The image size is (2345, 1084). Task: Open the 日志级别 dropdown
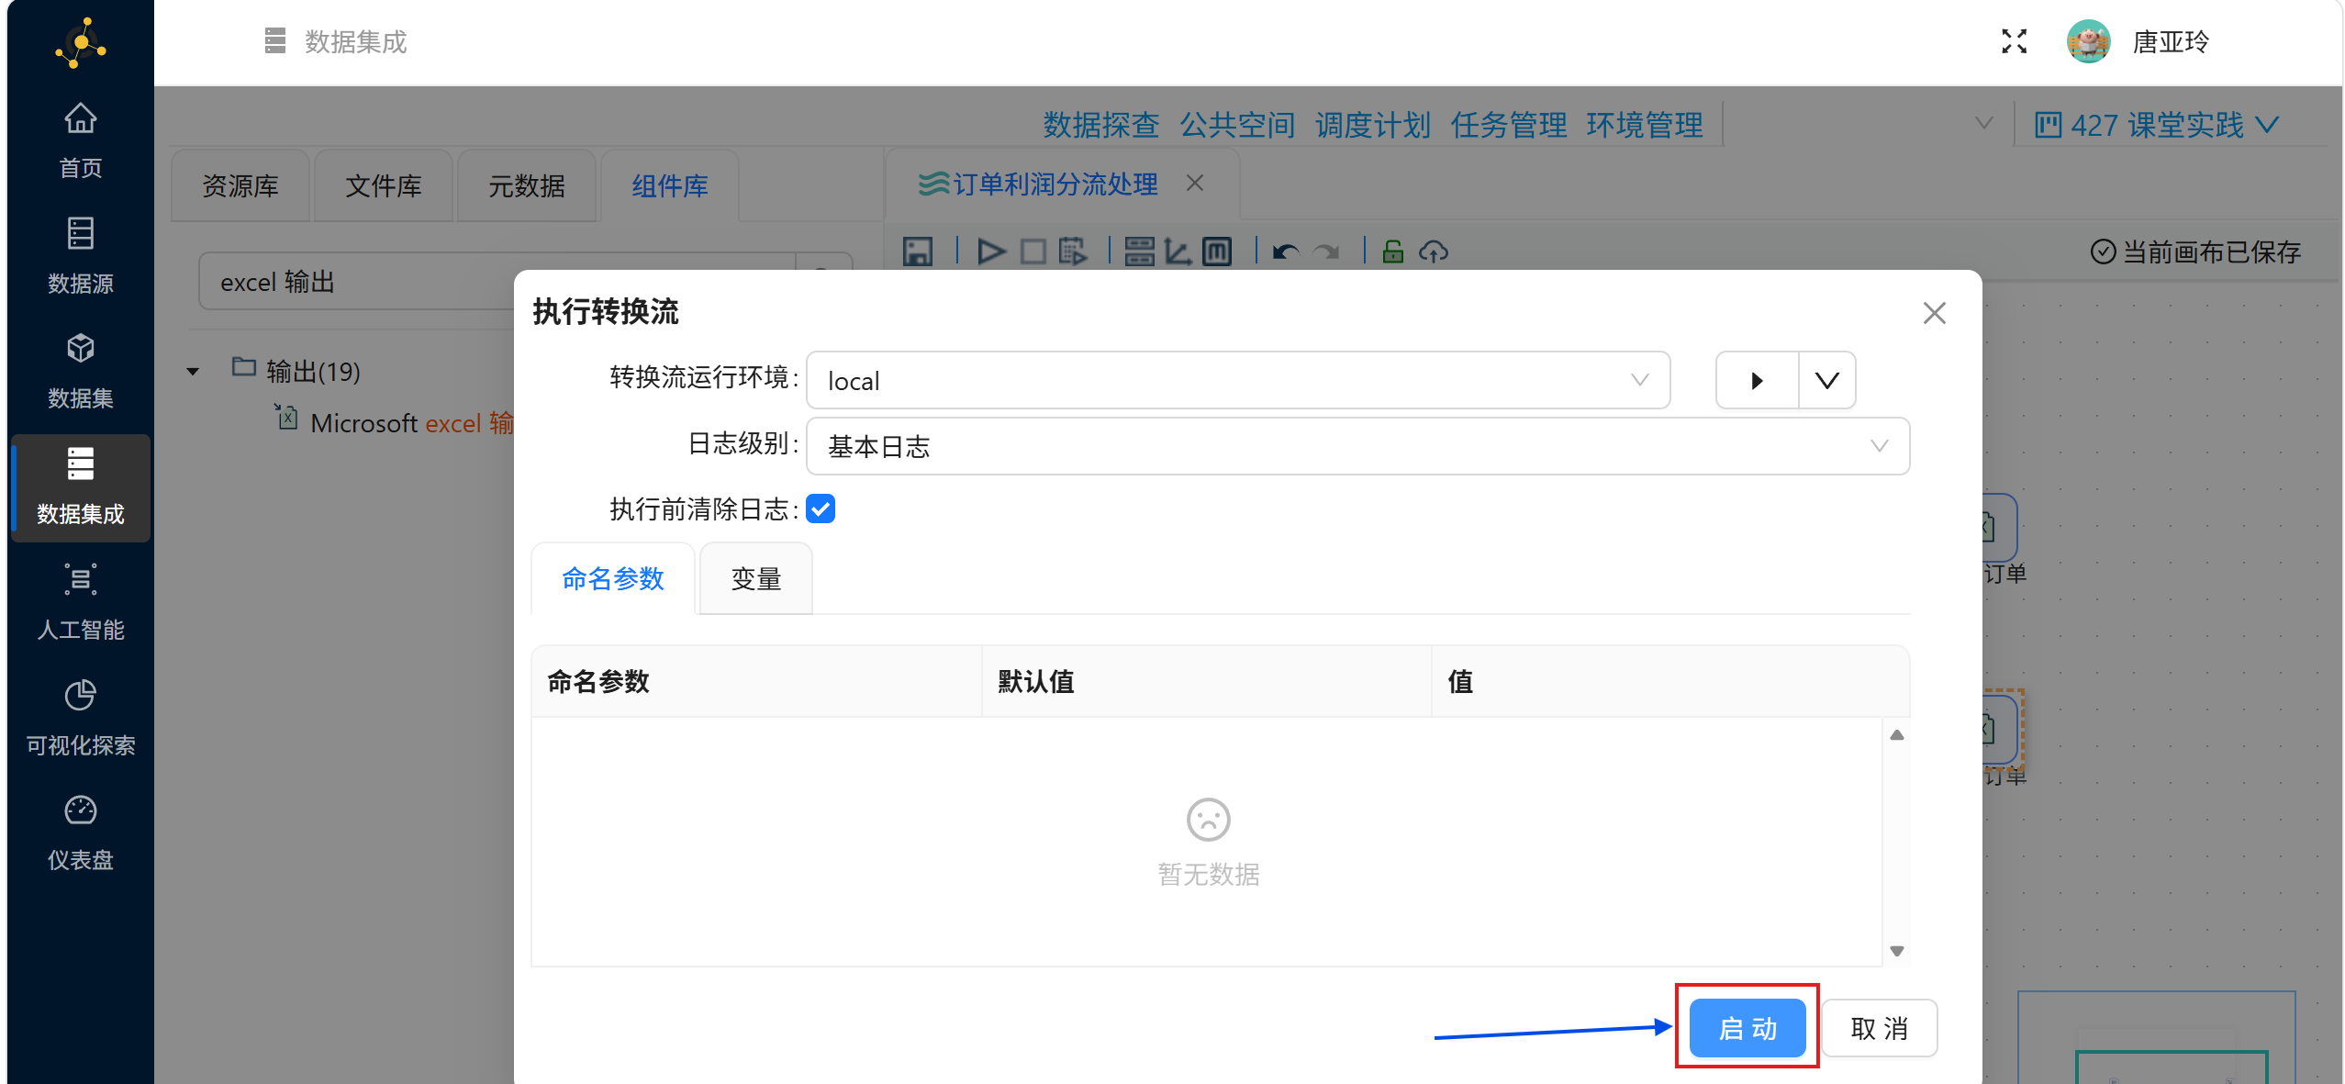tap(1357, 446)
